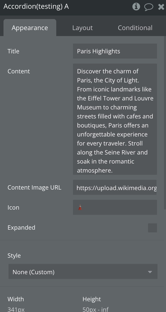The height and width of the screenshot is (312, 166).
Task: Open the element info icon
Action: click(136, 7)
